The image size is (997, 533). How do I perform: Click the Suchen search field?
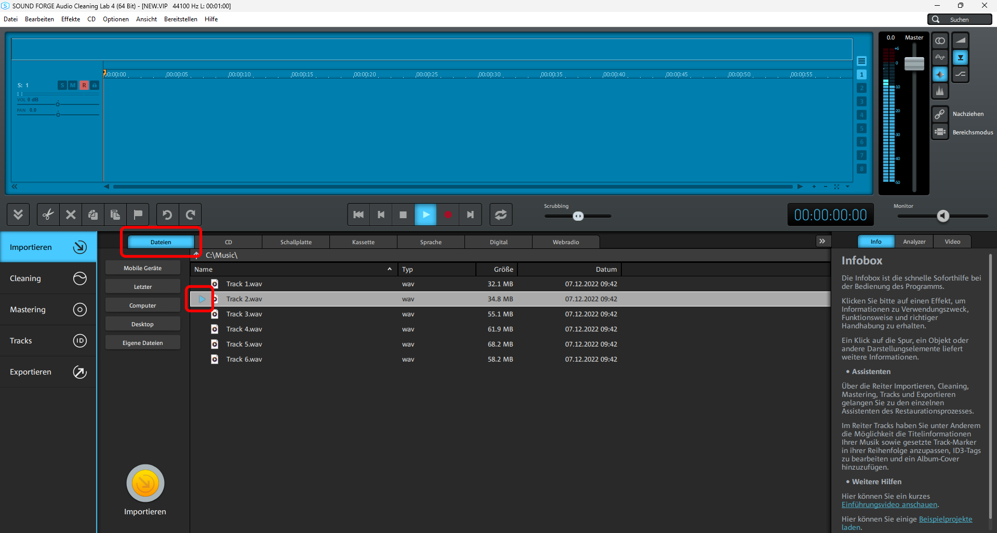[x=960, y=19]
